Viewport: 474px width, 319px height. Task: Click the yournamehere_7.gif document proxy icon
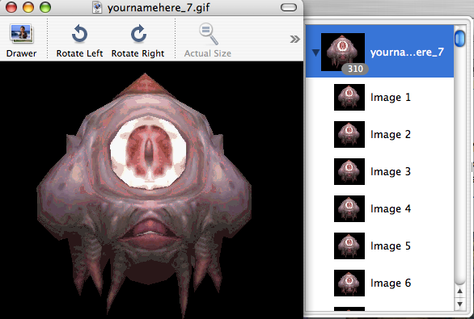coord(97,7)
